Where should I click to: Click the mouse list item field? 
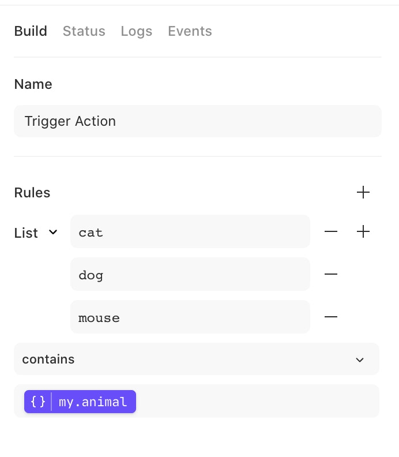[190, 317]
